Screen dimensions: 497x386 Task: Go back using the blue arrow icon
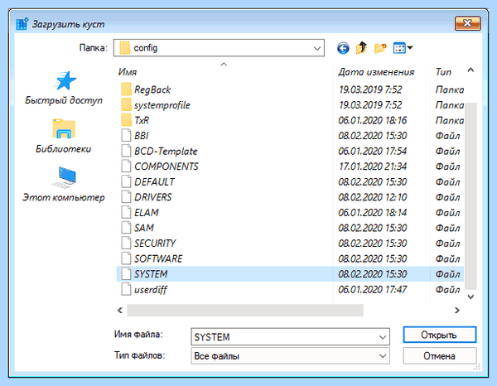tap(343, 48)
